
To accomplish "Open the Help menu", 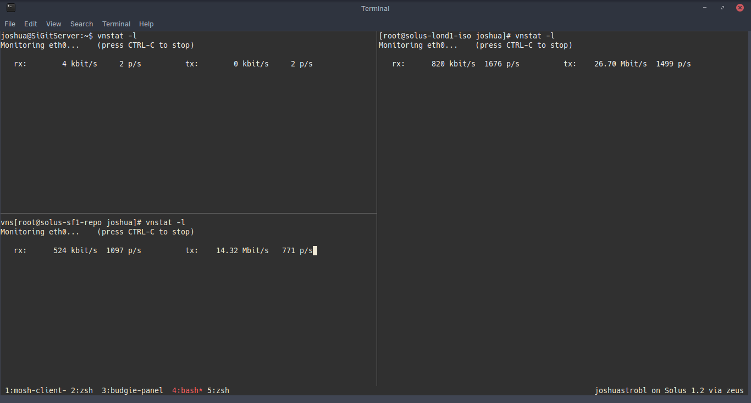I will pos(146,24).
